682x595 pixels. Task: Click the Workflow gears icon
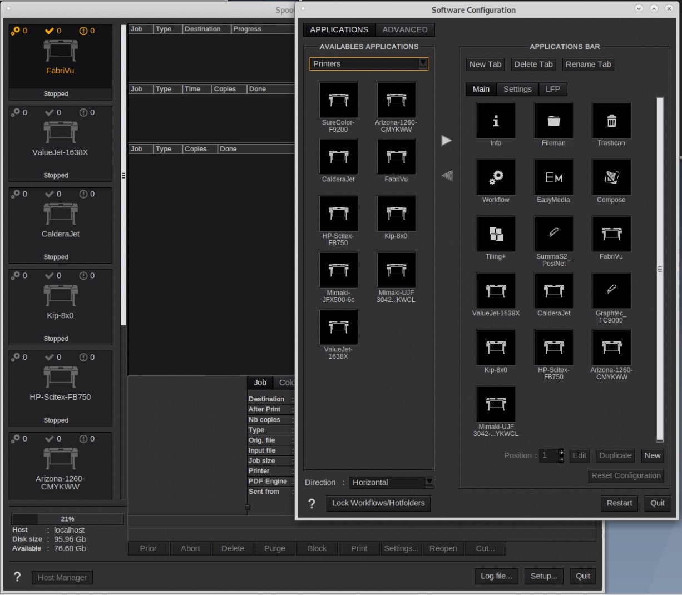click(x=496, y=177)
